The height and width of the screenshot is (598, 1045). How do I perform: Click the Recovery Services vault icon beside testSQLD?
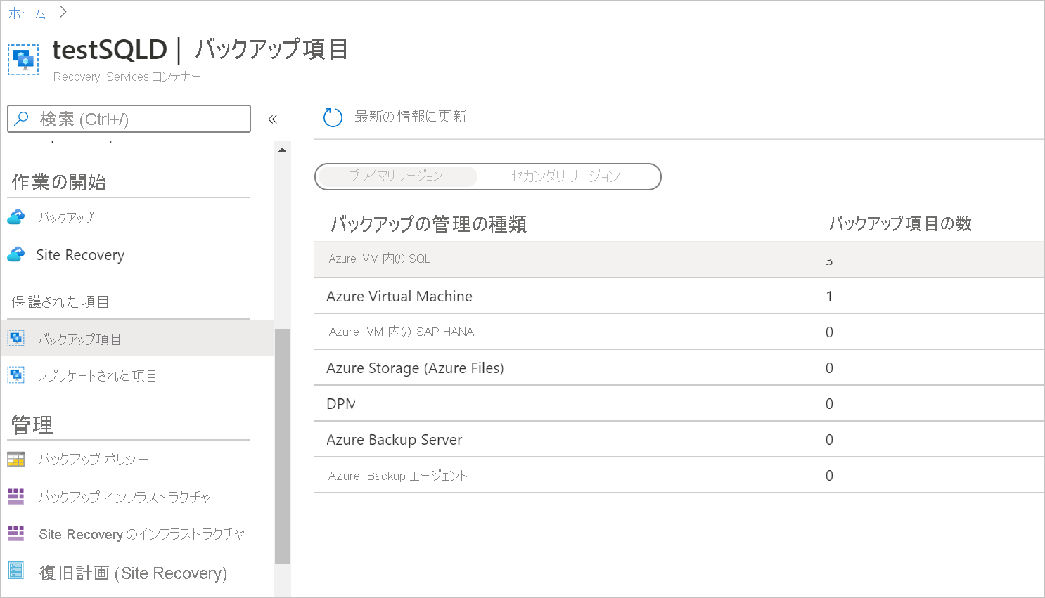[24, 60]
